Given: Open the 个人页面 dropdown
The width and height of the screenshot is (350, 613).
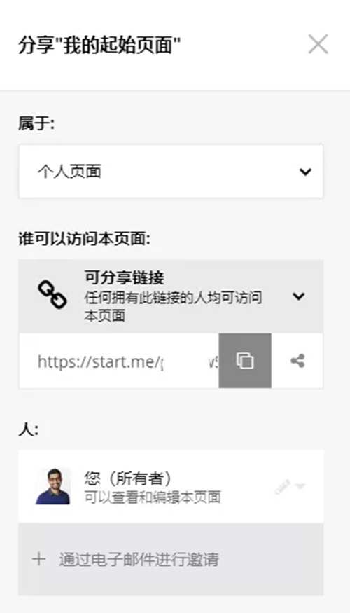Looking at the screenshot, I should tap(171, 171).
